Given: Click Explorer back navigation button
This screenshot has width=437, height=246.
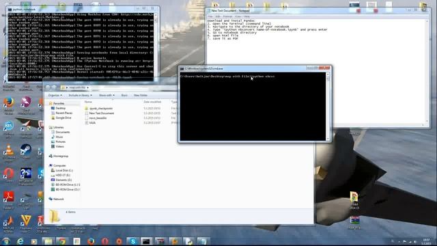Looking at the screenshot, I should 48,87.
